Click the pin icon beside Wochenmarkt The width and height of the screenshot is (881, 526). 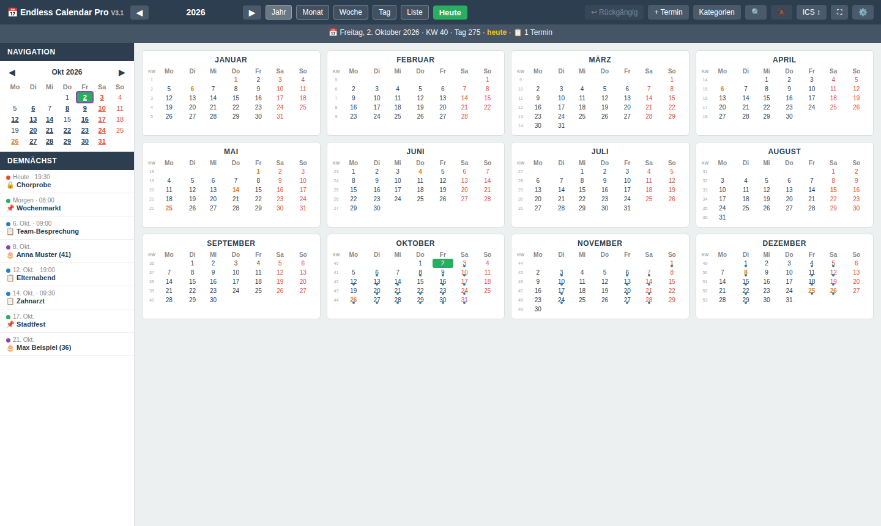[10, 208]
